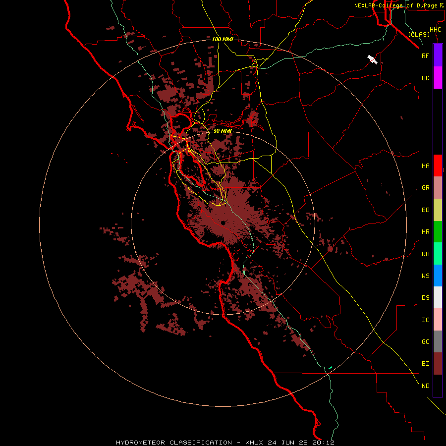Click the magenta UK color swatch
Screen dimensions: 446x446
[x=438, y=78]
